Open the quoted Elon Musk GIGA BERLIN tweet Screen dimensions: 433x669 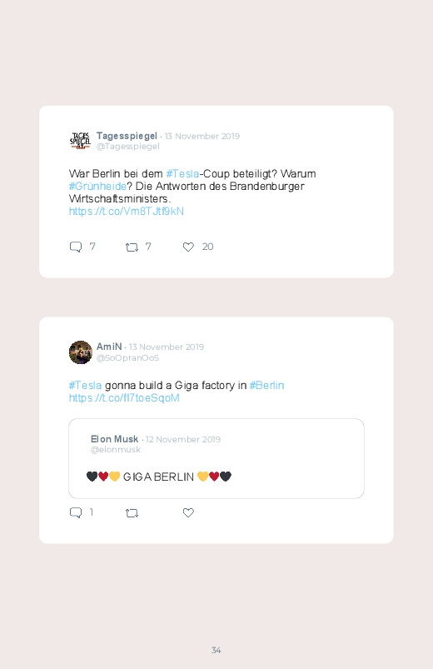coord(216,458)
